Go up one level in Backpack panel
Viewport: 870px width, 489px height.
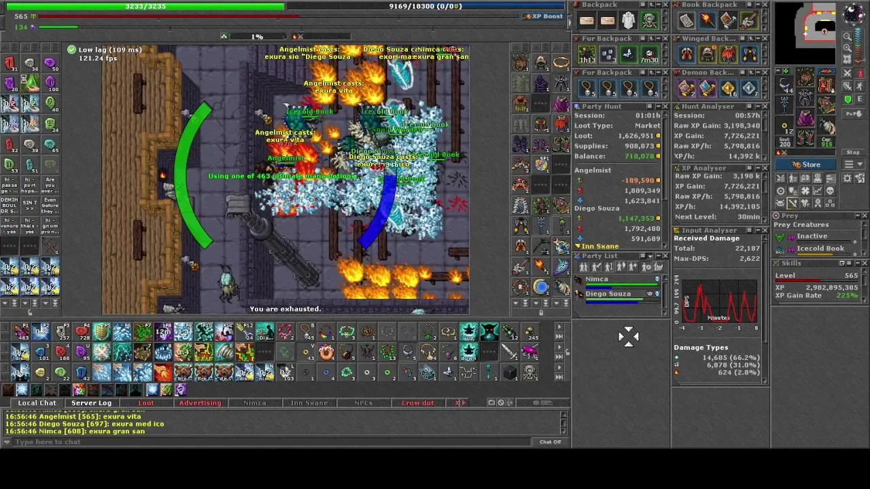652,5
